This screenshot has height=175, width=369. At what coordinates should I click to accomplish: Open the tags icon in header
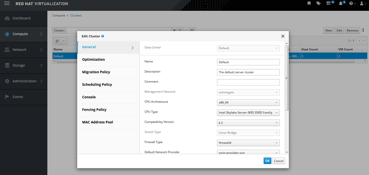coord(318,3)
